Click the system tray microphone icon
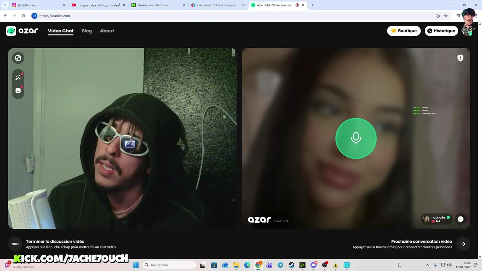 coord(435,265)
